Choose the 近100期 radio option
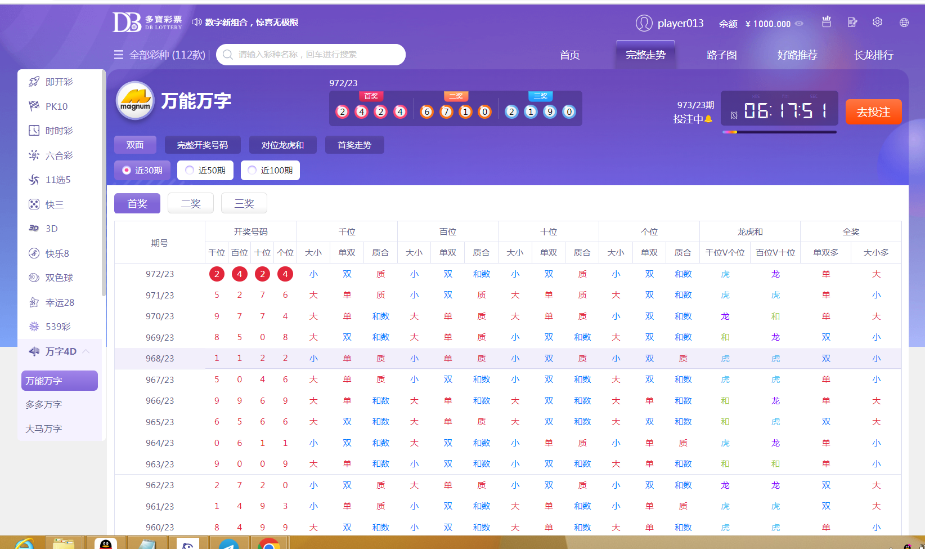 coord(253,170)
